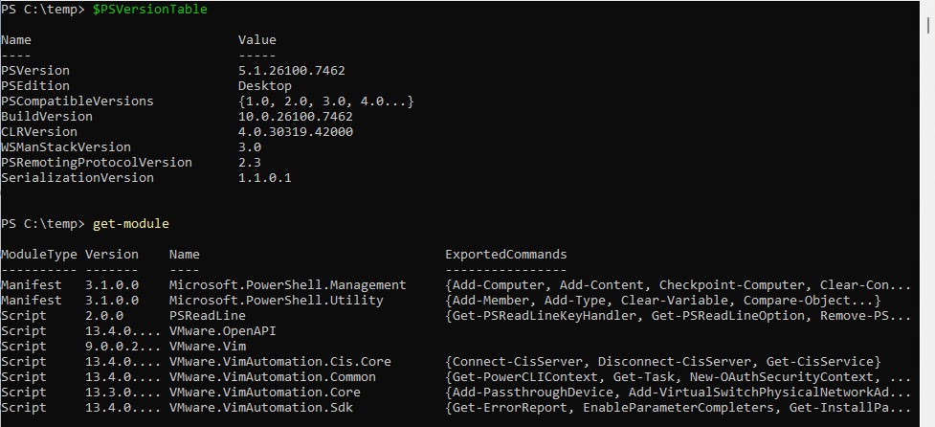Click the VMware.OpenAPI module name
This screenshot has width=935, height=427.
tap(222, 331)
